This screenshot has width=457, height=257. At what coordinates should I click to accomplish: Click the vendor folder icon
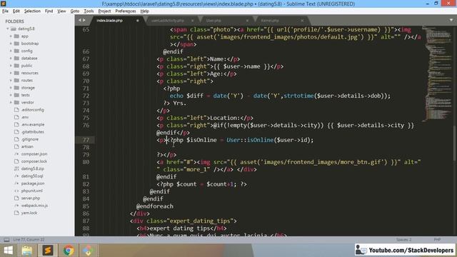tap(16, 102)
